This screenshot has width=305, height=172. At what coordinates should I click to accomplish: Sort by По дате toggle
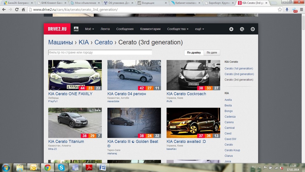pos(212,53)
